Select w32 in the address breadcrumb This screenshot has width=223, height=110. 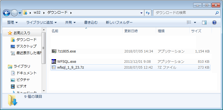point(37,13)
